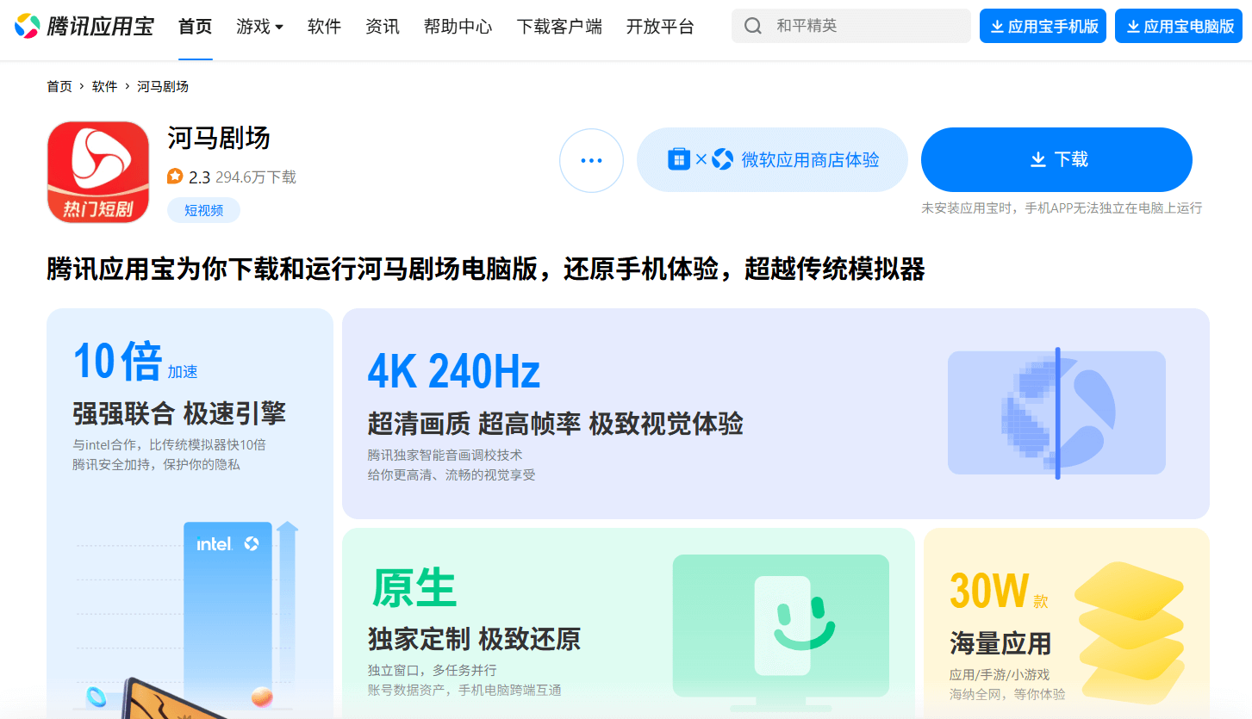The height and width of the screenshot is (719, 1252).
Task: Click the 4K 240Hz comparison illustration
Action: [x=1056, y=412]
